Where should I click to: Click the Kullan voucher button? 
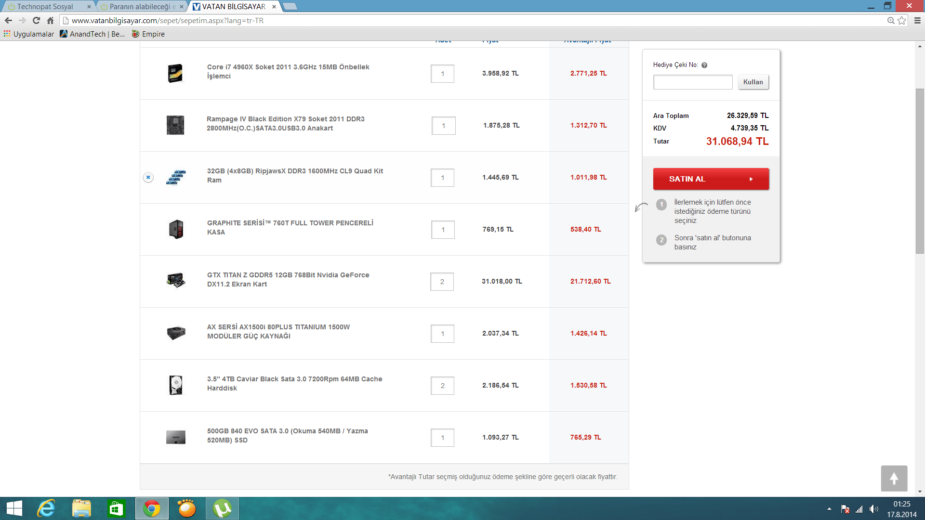753,82
